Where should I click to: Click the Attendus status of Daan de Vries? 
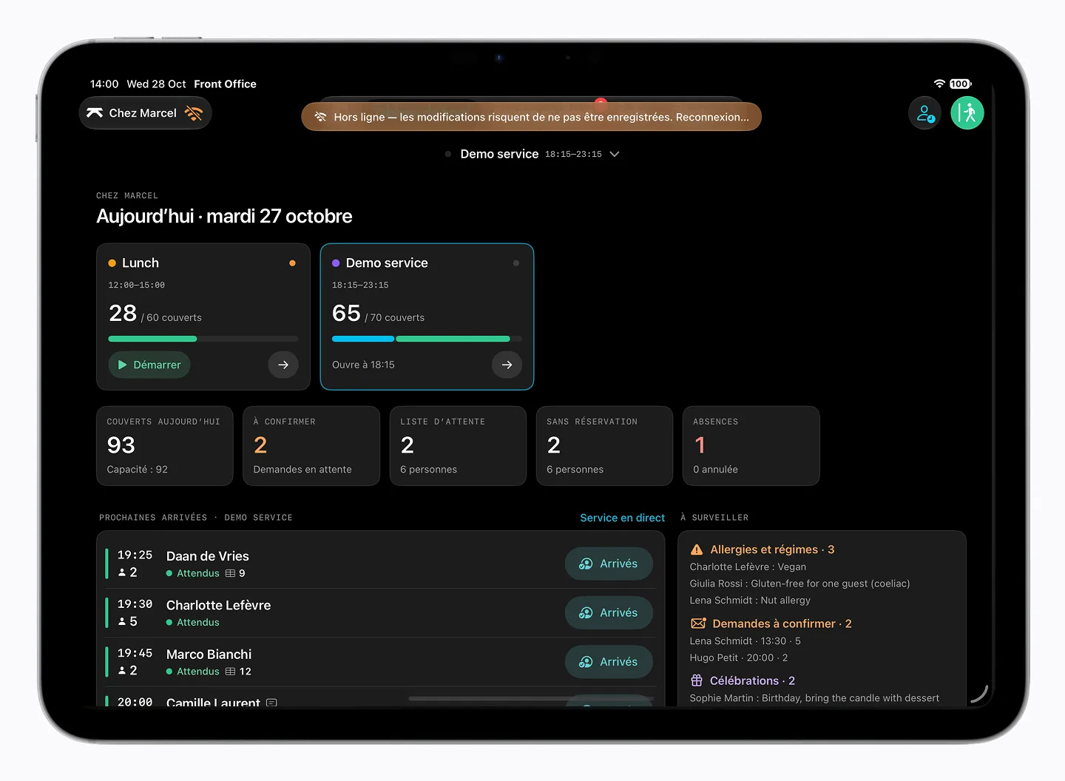198,573
